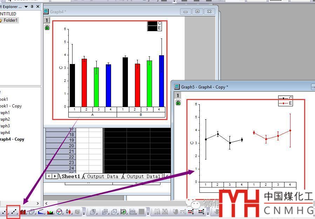The height and width of the screenshot is (219, 315).
Task: Select layer 1 button in Graph4
Action: coord(47,20)
